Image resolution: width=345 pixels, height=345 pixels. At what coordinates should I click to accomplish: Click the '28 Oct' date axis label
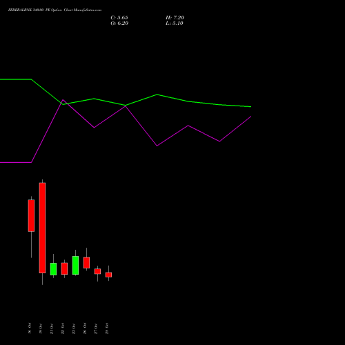coord(107,328)
